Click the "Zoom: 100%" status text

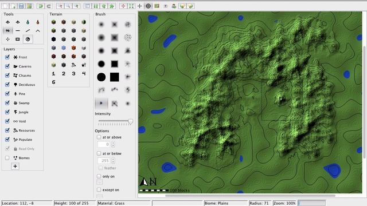284,203
